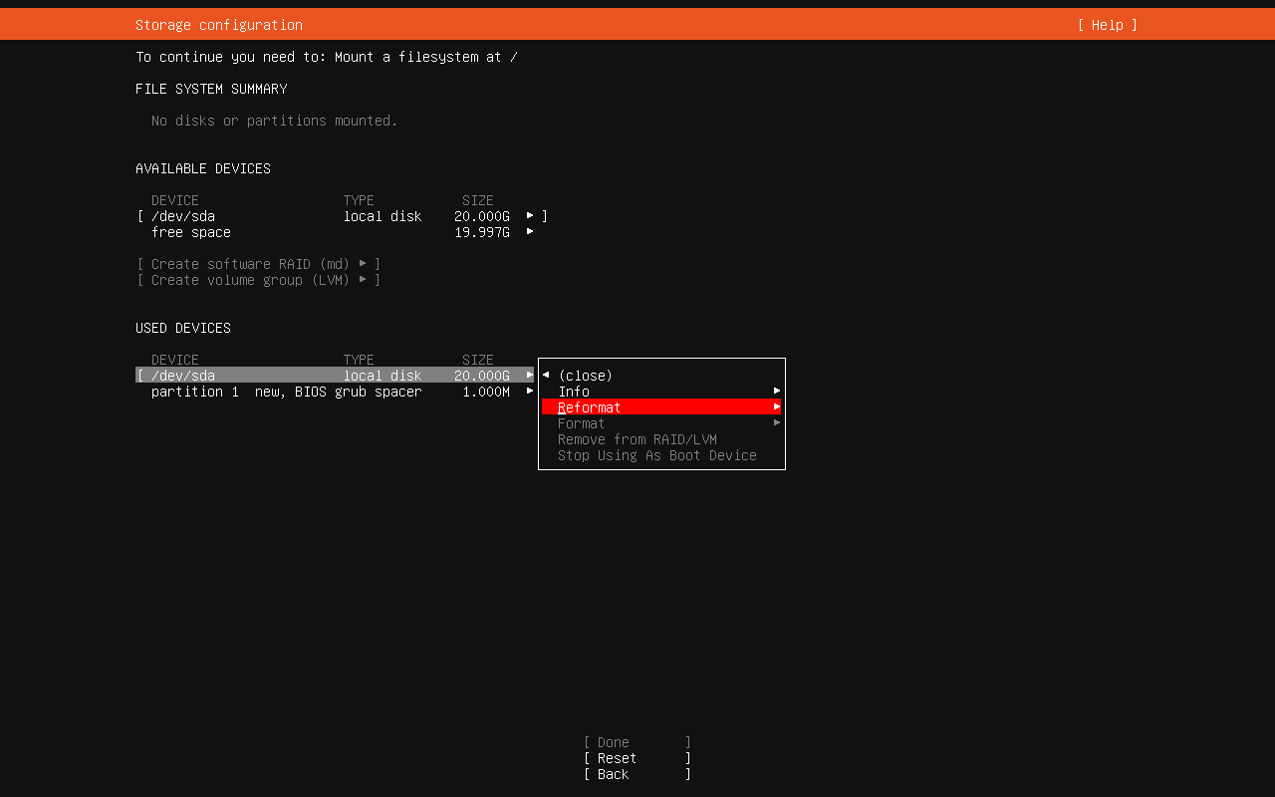Expand the free space row arrow
This screenshot has height=797, width=1275.
(x=530, y=232)
